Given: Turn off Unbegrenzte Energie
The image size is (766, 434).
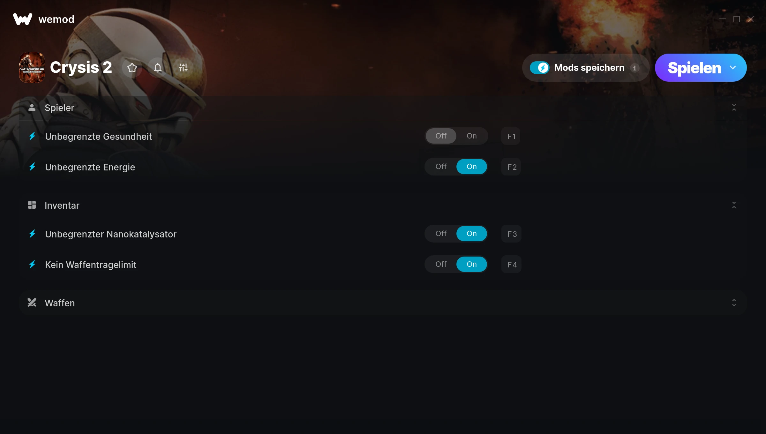Looking at the screenshot, I should [441, 167].
